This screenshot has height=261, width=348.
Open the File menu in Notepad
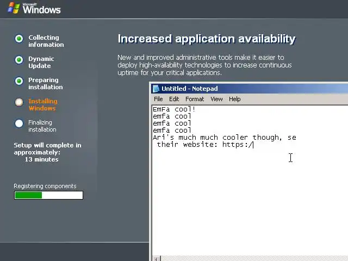pos(158,99)
